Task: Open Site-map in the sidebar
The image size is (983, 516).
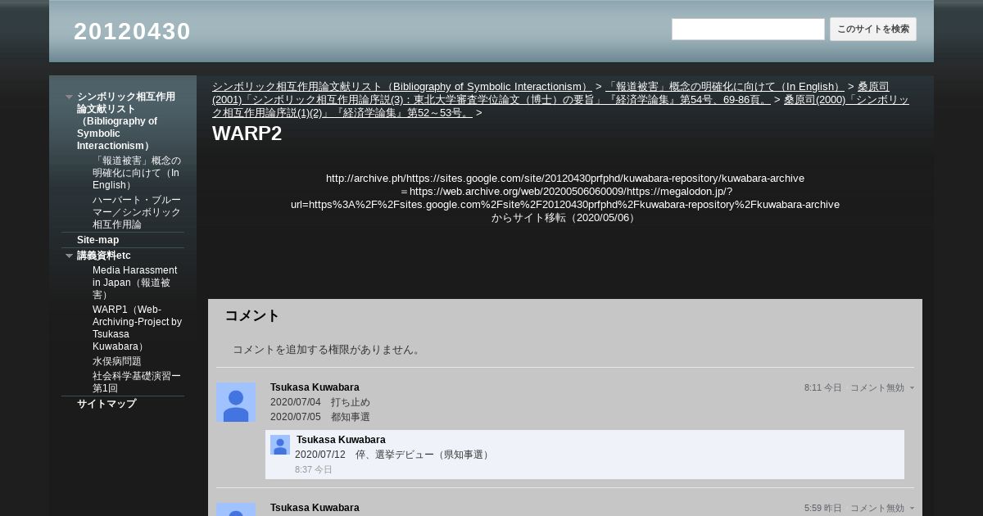Action: 97,240
